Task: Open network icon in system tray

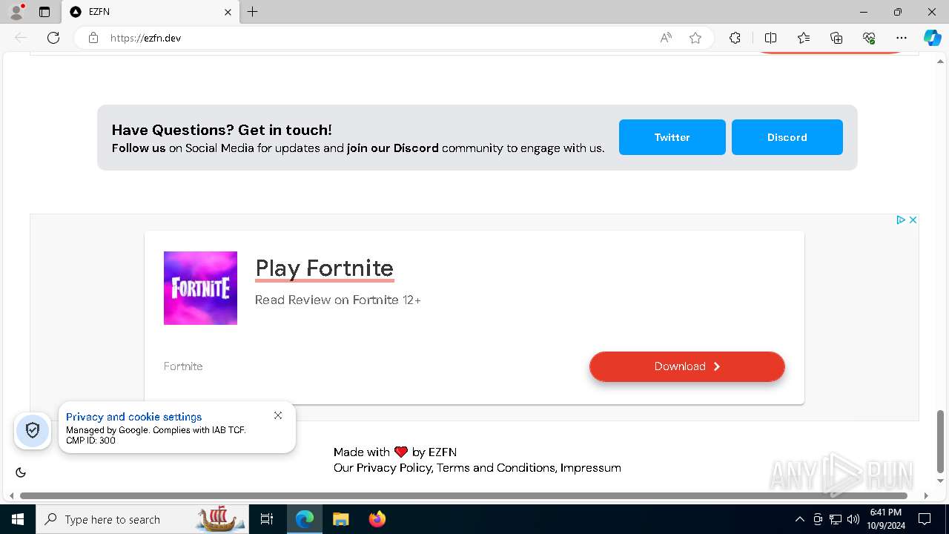Action: [x=836, y=519]
